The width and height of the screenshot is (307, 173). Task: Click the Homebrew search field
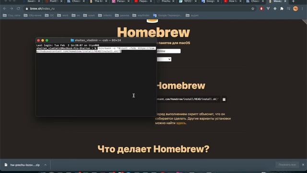click(x=168, y=51)
